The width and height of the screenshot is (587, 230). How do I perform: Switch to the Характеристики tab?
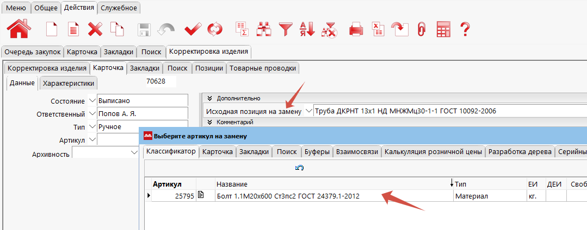(x=69, y=83)
